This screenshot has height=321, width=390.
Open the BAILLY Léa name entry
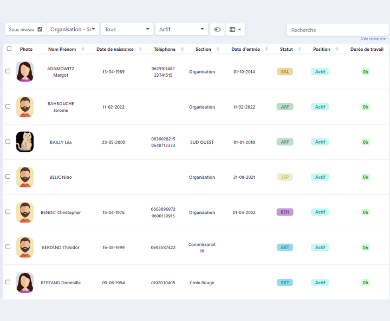61,142
